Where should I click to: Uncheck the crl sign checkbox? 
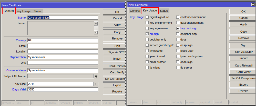click(x=147, y=34)
